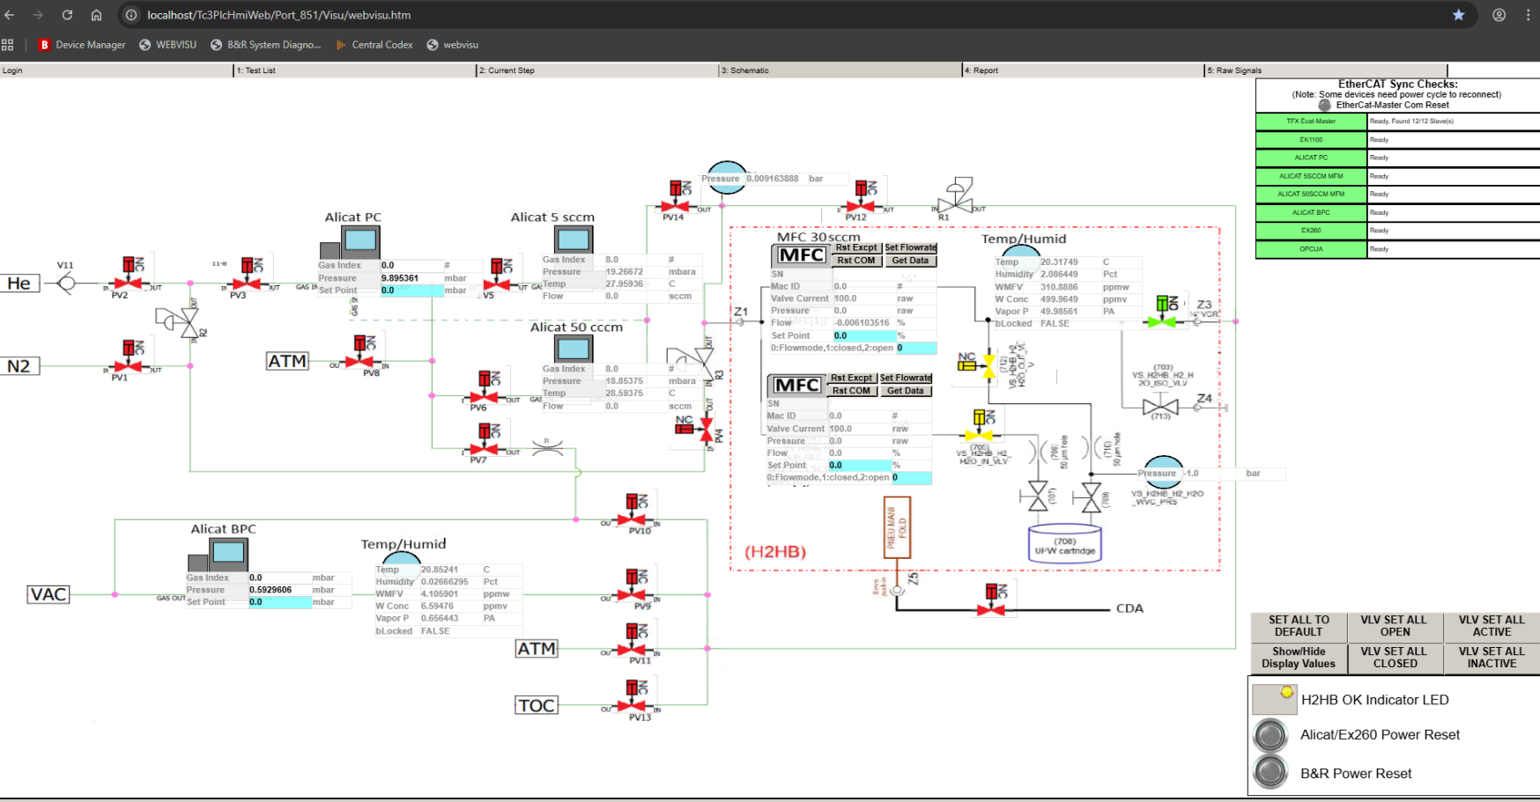This screenshot has width=1540, height=802.
Task: Open the Schematic tab
Action: [840, 70]
